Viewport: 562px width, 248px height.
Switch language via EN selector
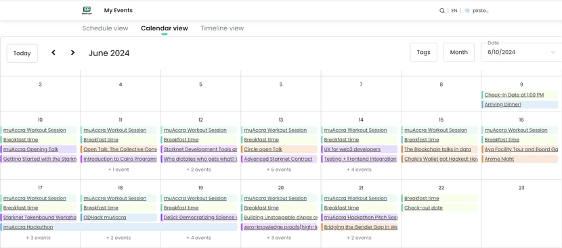(454, 11)
